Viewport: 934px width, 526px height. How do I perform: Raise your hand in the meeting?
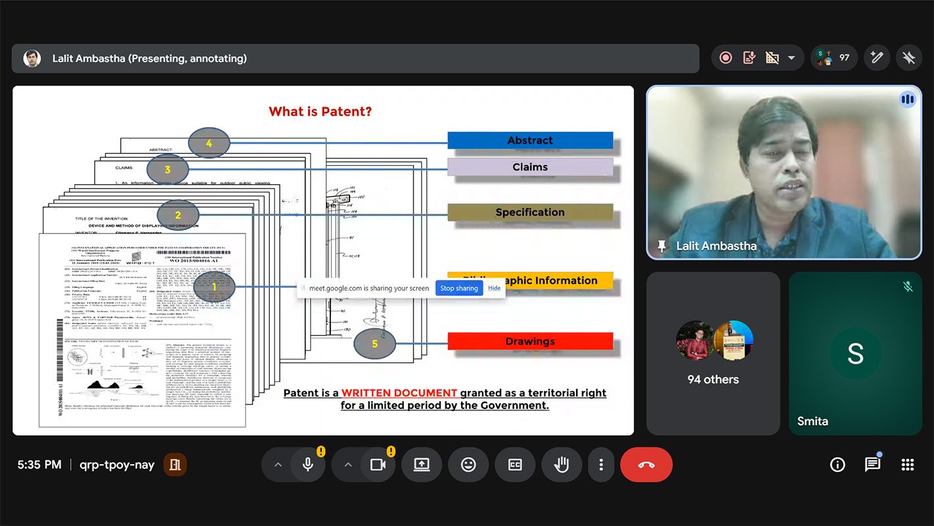562,465
